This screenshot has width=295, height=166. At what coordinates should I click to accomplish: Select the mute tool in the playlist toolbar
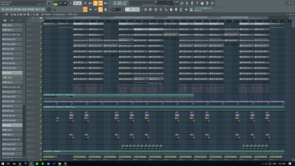(21, 14)
